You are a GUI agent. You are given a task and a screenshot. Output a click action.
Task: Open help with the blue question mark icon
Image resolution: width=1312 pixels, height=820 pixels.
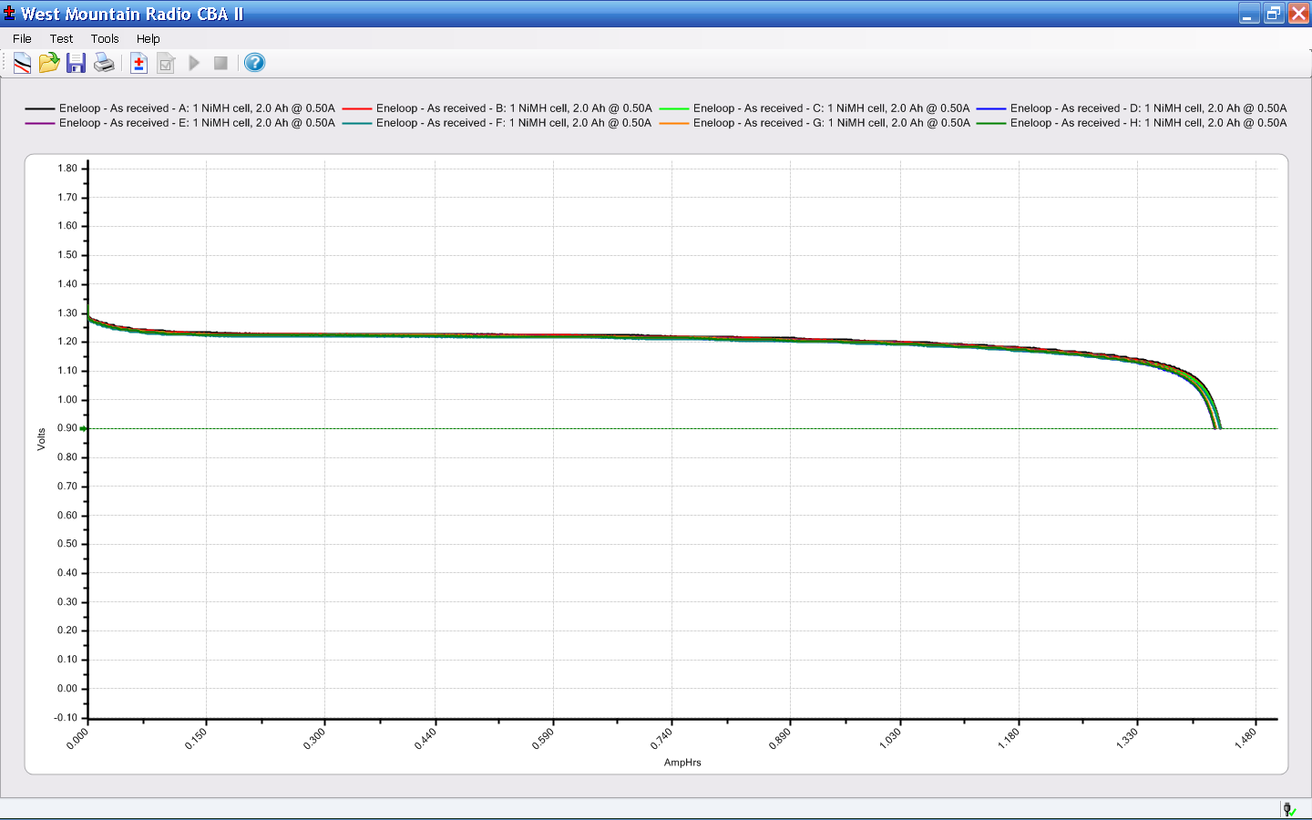(255, 63)
